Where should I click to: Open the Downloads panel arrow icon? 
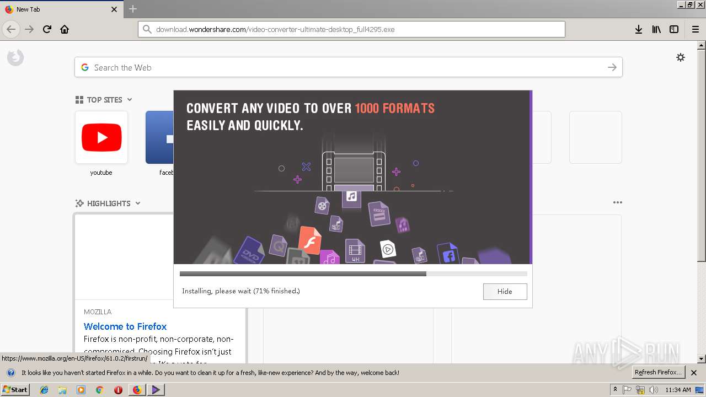click(x=639, y=29)
